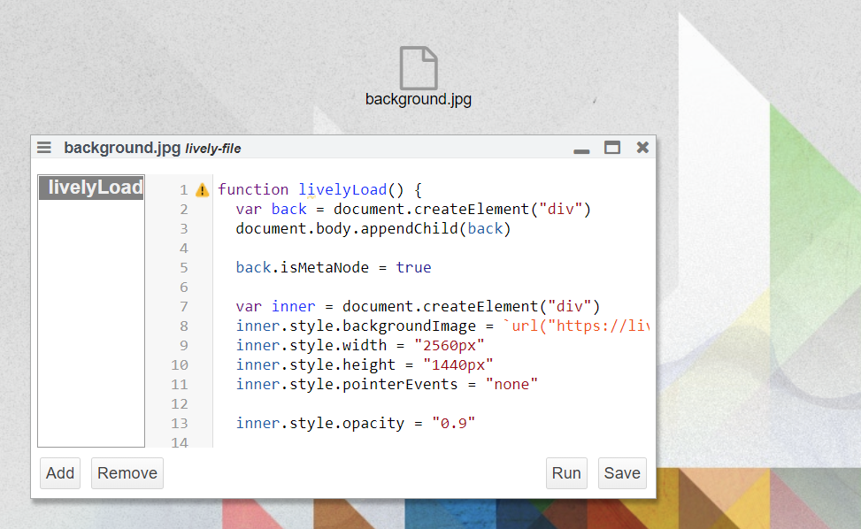Click empty area of script list panel
The height and width of the screenshot is (529, 861).
(91, 336)
